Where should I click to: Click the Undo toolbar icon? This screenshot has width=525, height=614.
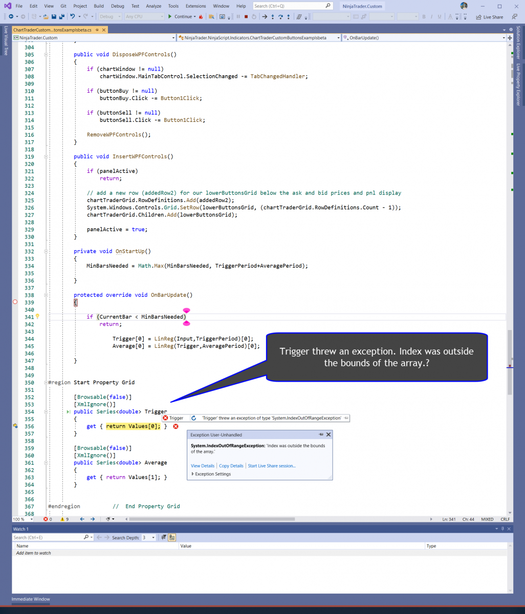72,16
